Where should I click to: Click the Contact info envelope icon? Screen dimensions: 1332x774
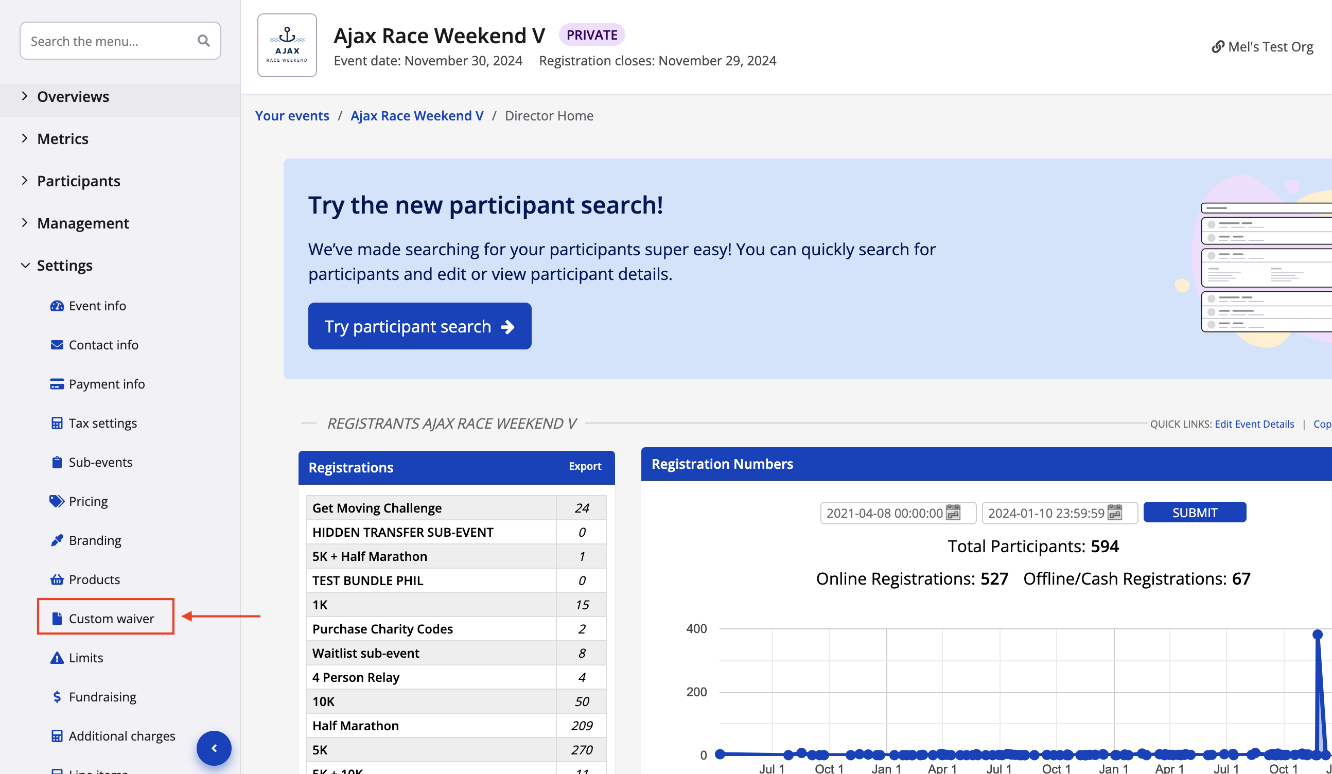(x=57, y=345)
